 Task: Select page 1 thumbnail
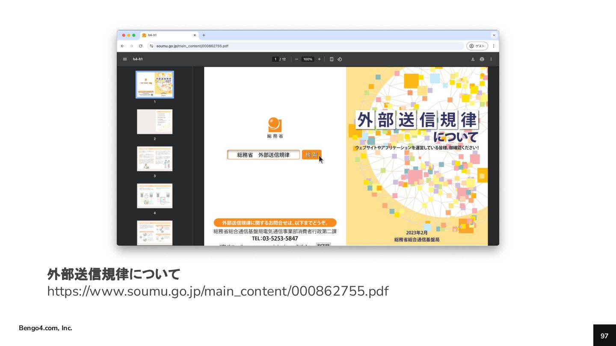(x=155, y=85)
